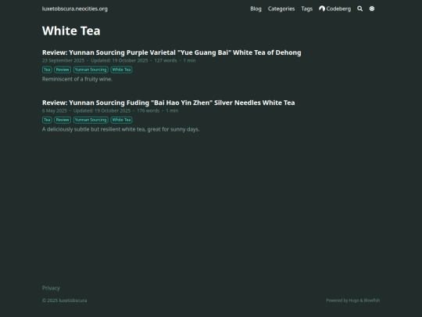Open the Blog menu item

[256, 9]
